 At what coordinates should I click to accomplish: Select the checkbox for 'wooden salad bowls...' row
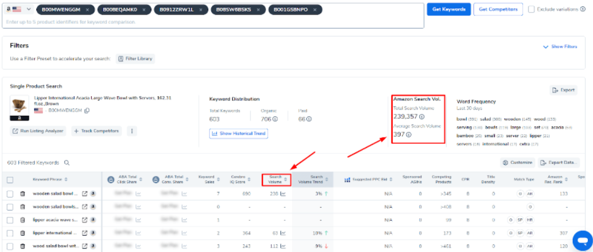[x=10, y=207]
